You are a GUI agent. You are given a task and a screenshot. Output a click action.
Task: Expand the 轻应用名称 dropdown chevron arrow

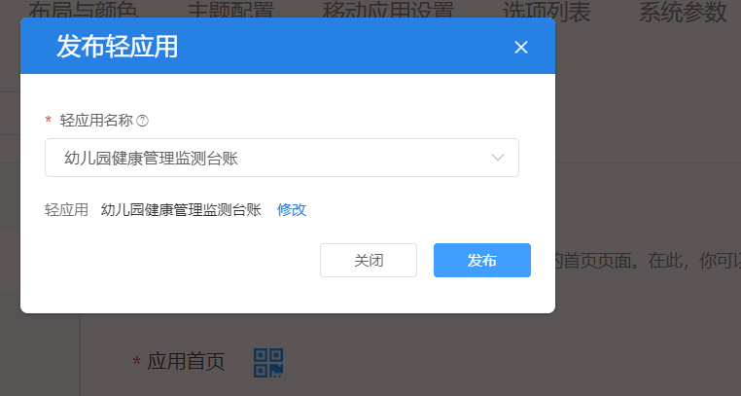(x=498, y=158)
